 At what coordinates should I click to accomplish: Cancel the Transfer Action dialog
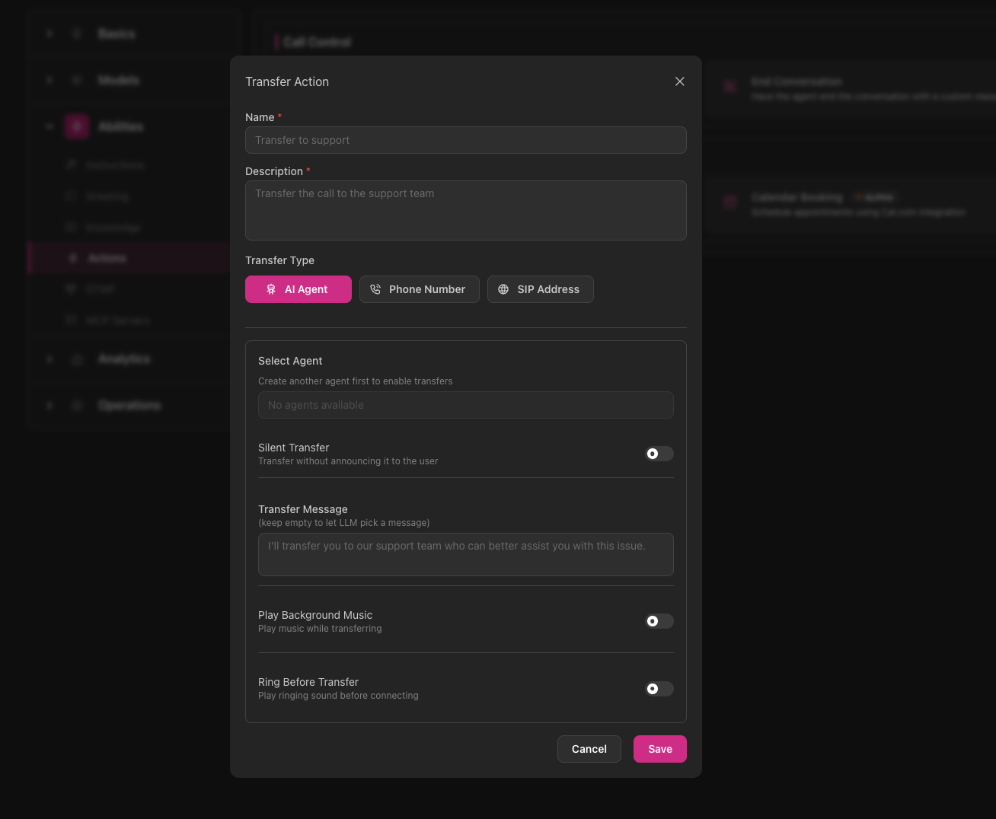point(589,749)
